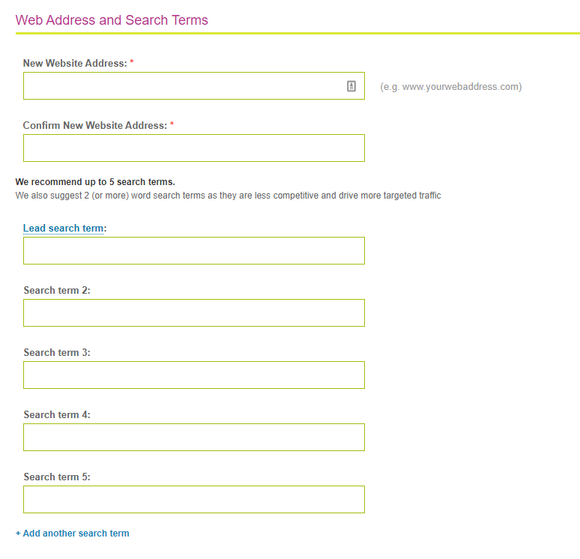Image resolution: width=580 pixels, height=559 pixels.
Task: Click inside the Search term 5 field
Action: tap(193, 500)
